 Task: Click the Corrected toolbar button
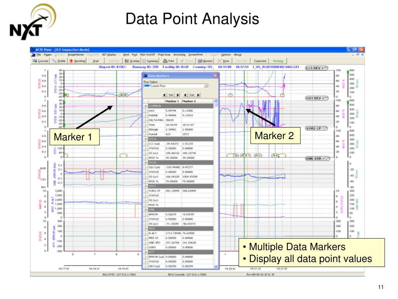[x=260, y=61]
